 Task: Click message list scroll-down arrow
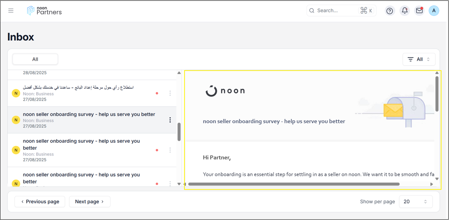tap(179, 184)
